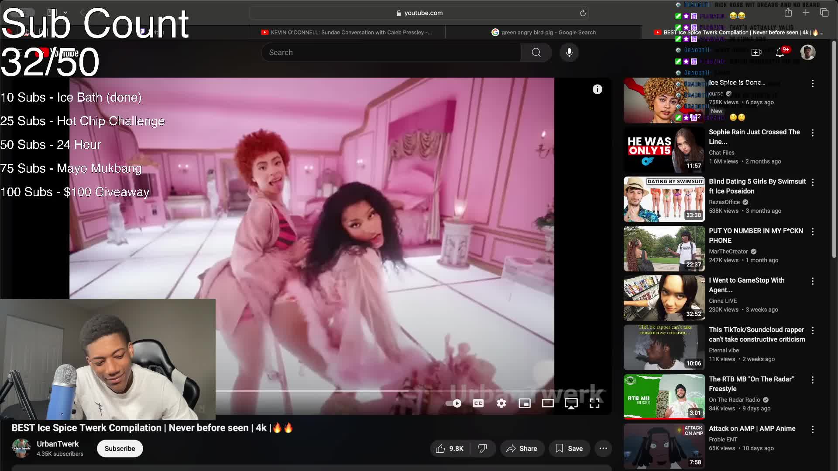Like the video with 9.8K likes
The image size is (838, 471).
pos(450,448)
